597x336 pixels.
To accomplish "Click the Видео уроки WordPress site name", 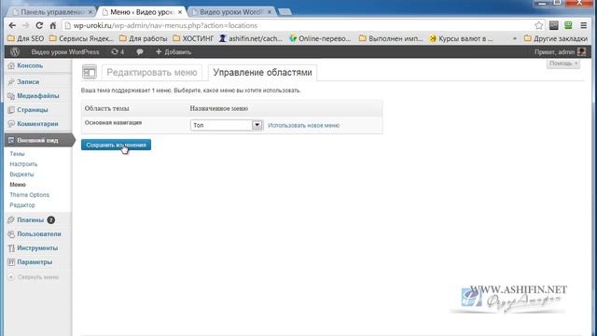I will pos(65,52).
